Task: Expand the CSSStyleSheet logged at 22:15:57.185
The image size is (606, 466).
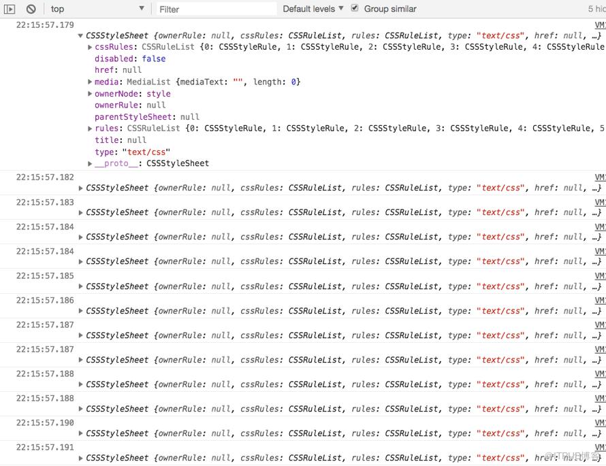Action: pos(80,286)
